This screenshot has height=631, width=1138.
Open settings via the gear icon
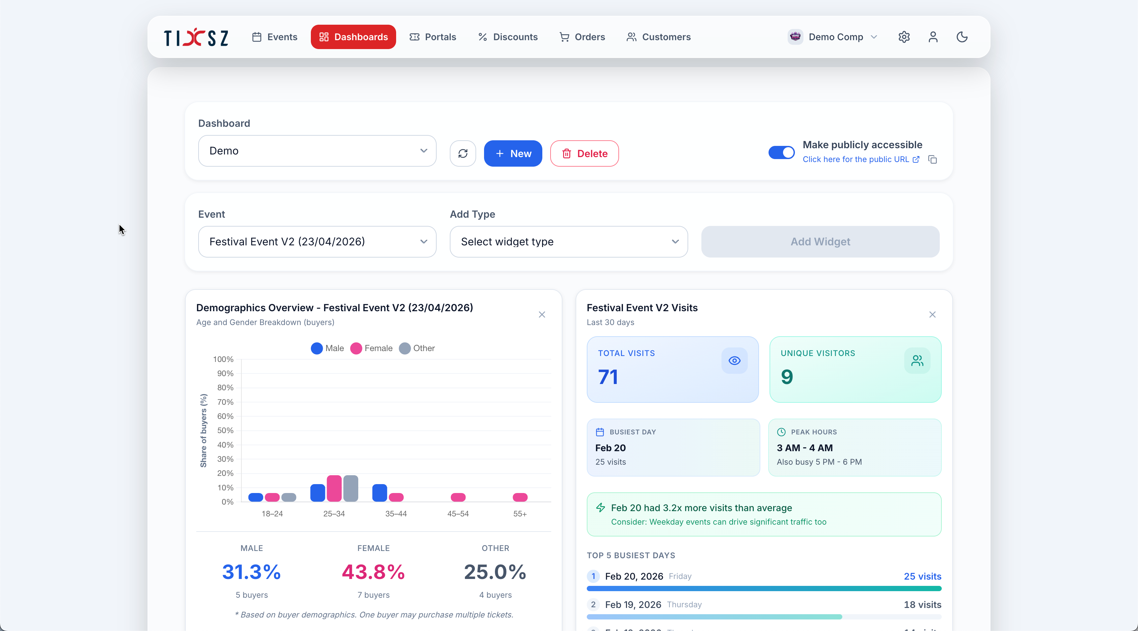click(904, 37)
